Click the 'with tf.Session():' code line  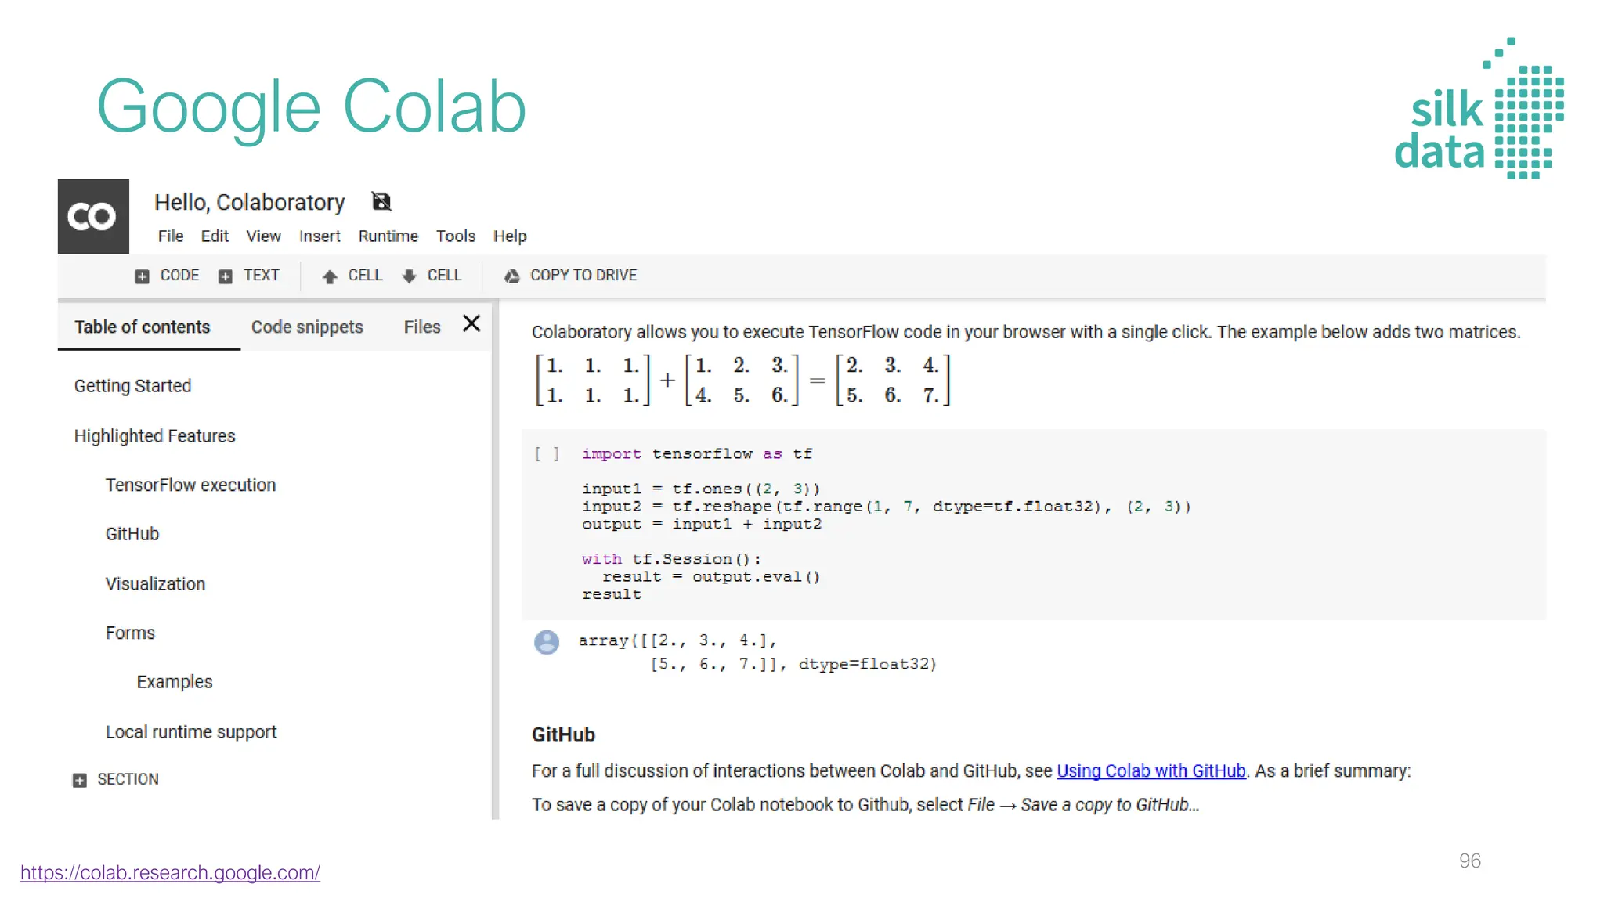click(x=671, y=559)
